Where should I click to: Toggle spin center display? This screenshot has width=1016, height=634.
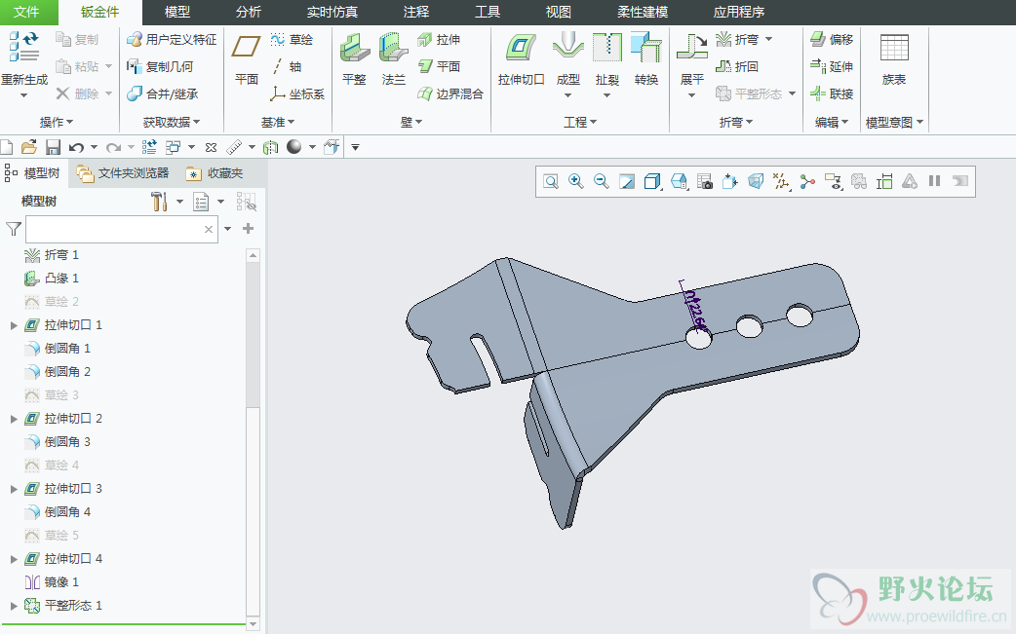(x=807, y=181)
